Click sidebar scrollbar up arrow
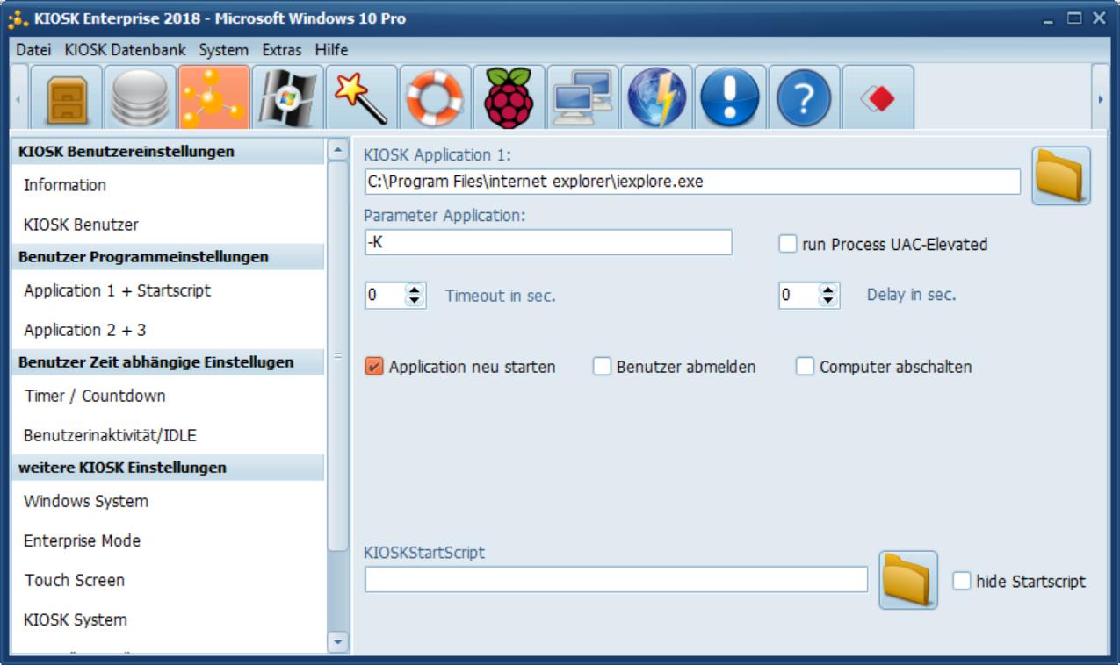 coord(337,149)
